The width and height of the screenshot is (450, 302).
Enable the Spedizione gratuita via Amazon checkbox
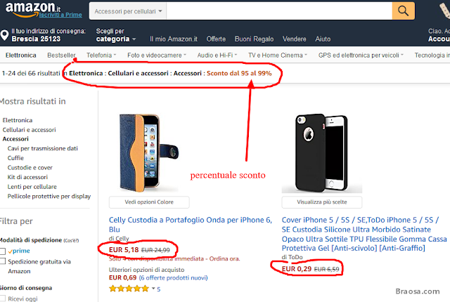pos(4,261)
